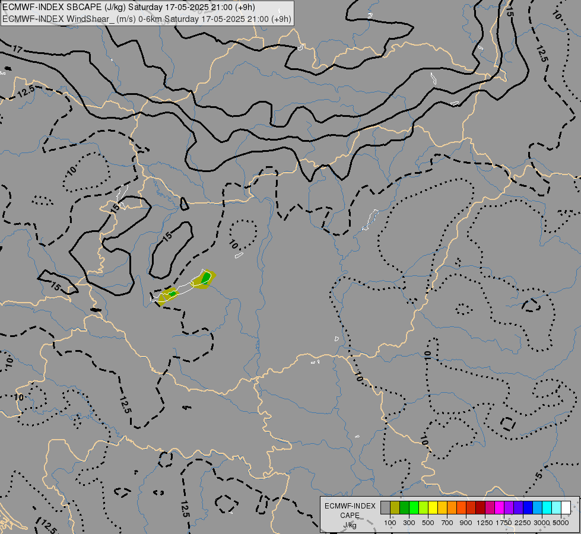The image size is (581, 534).
Task: Click the contour label 17
Action: tap(17, 49)
